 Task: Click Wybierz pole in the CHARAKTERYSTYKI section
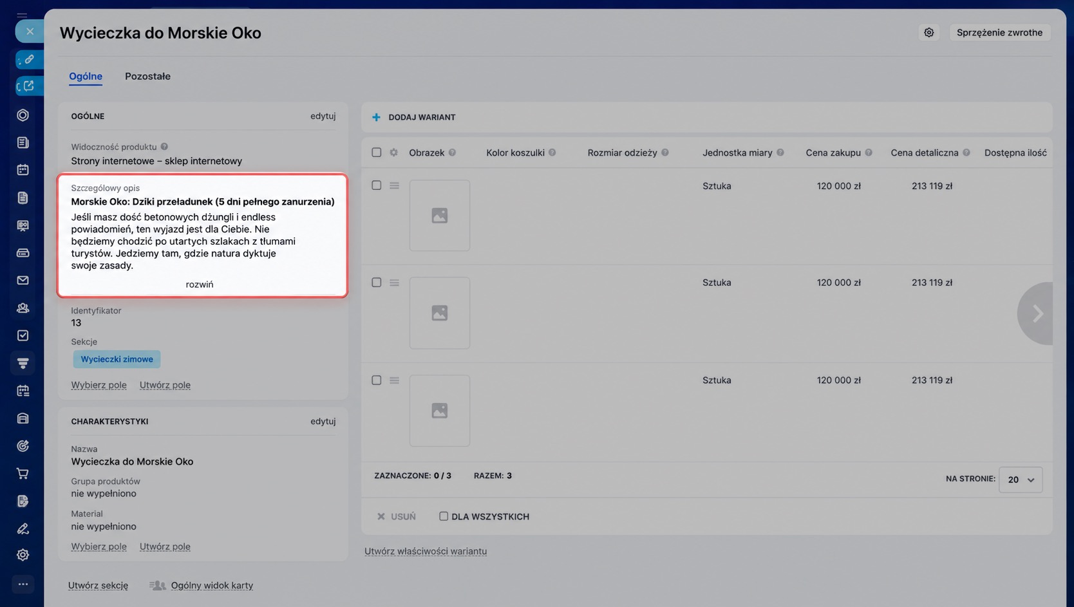[99, 546]
